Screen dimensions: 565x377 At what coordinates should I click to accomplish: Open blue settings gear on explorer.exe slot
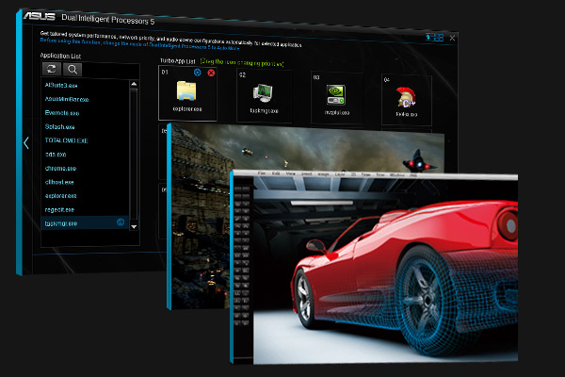197,73
